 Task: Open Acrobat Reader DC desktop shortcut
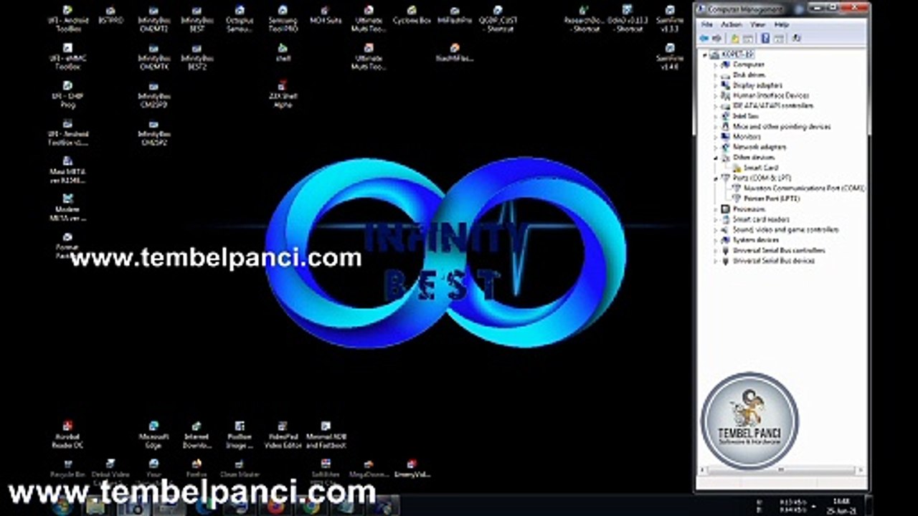(67, 434)
